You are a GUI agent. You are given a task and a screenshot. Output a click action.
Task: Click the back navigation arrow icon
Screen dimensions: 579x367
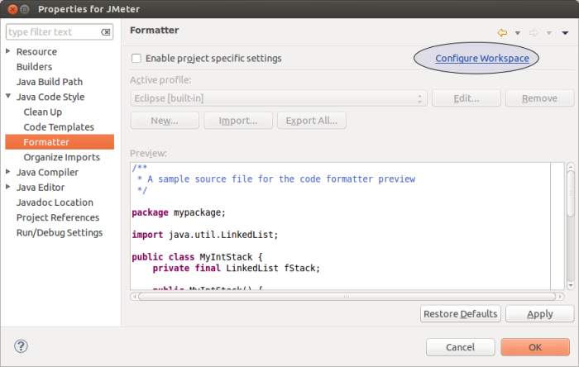(x=502, y=32)
